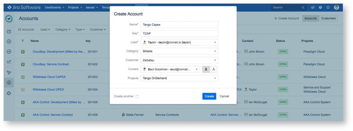
Task: Open the settings gear in the left sidebar
Action: coord(9,93)
